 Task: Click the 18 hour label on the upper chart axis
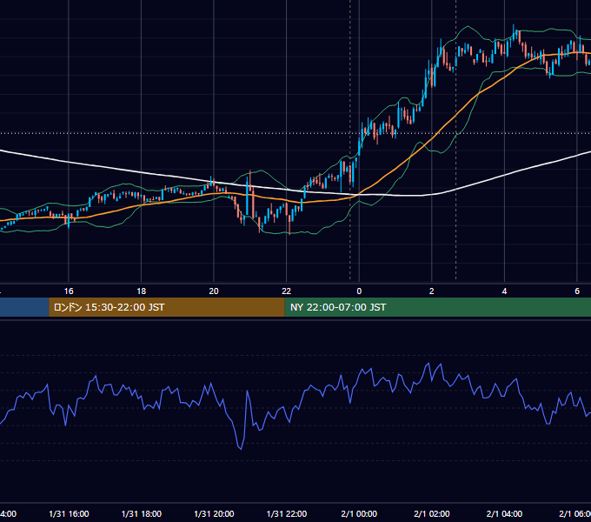[x=142, y=291]
